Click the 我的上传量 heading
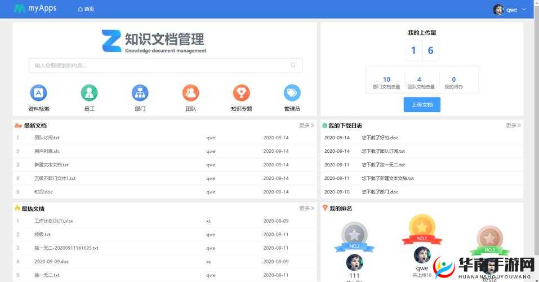The width and height of the screenshot is (539, 282). point(422,33)
